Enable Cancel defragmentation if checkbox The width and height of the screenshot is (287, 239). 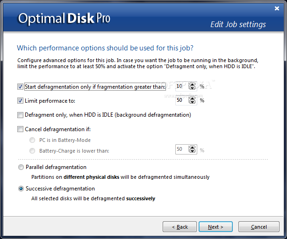coord(20,129)
